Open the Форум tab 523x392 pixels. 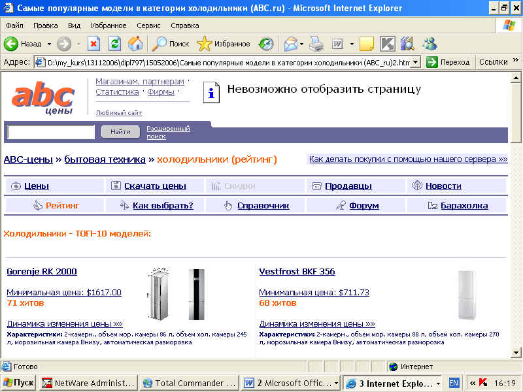pos(364,206)
